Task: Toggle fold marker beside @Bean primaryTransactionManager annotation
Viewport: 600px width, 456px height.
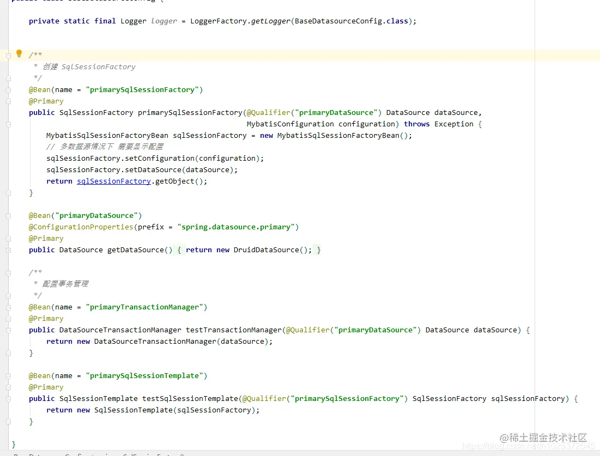Action: [8, 308]
